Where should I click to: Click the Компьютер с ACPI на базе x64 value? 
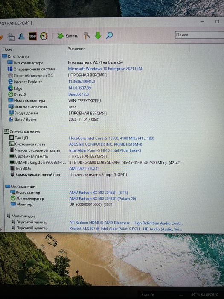pos(96,62)
